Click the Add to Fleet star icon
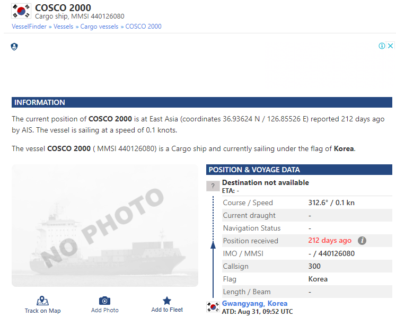The image size is (396, 317). [166, 301]
